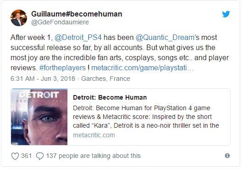The height and width of the screenshot is (169, 242).
Task: Open replies via speech bubble icon
Action: 40,156
